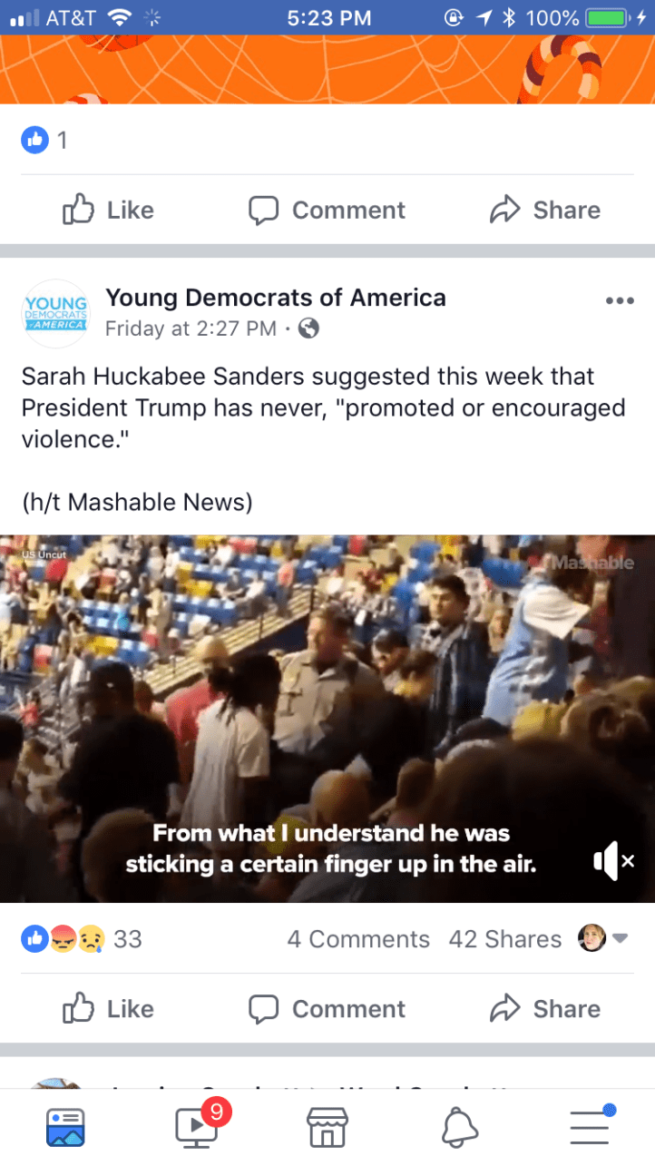The height and width of the screenshot is (1166, 655).
Task: Open the notifications bell
Action: coord(459,1127)
